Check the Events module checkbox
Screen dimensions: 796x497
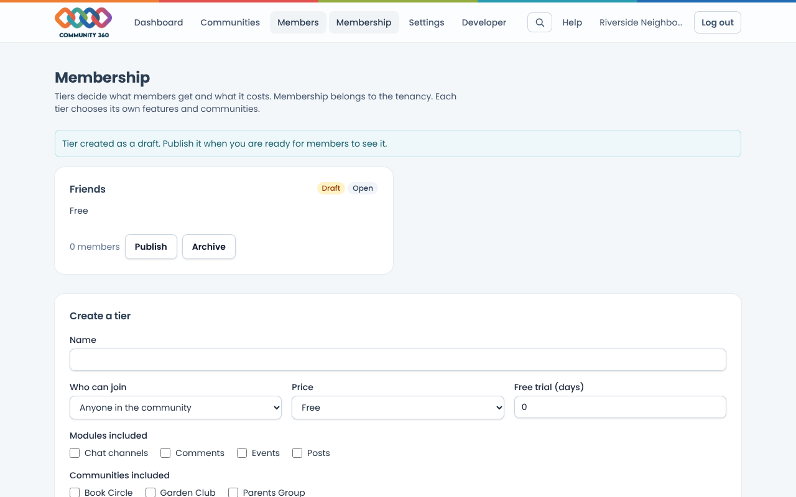pyautogui.click(x=242, y=453)
